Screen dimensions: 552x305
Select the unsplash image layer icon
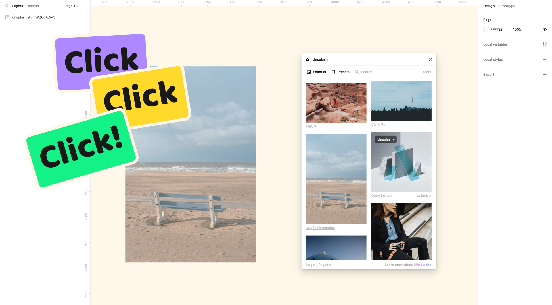7,17
